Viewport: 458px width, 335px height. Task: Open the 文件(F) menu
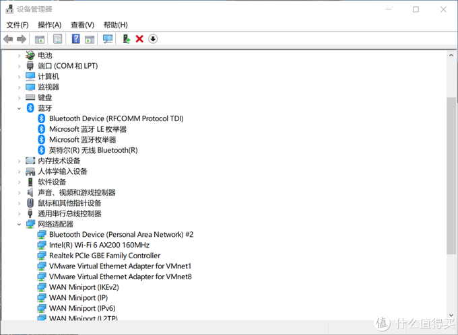[x=18, y=25]
